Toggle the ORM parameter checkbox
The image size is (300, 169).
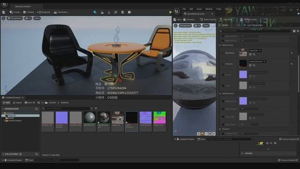(x=223, y=85)
